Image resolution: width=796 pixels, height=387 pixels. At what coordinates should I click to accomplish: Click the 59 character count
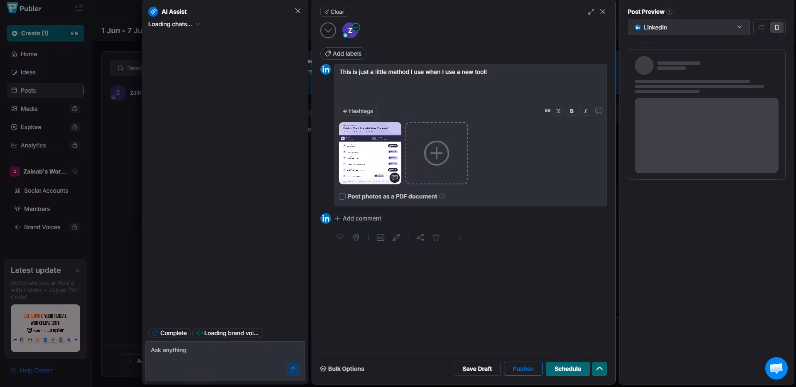click(x=548, y=111)
